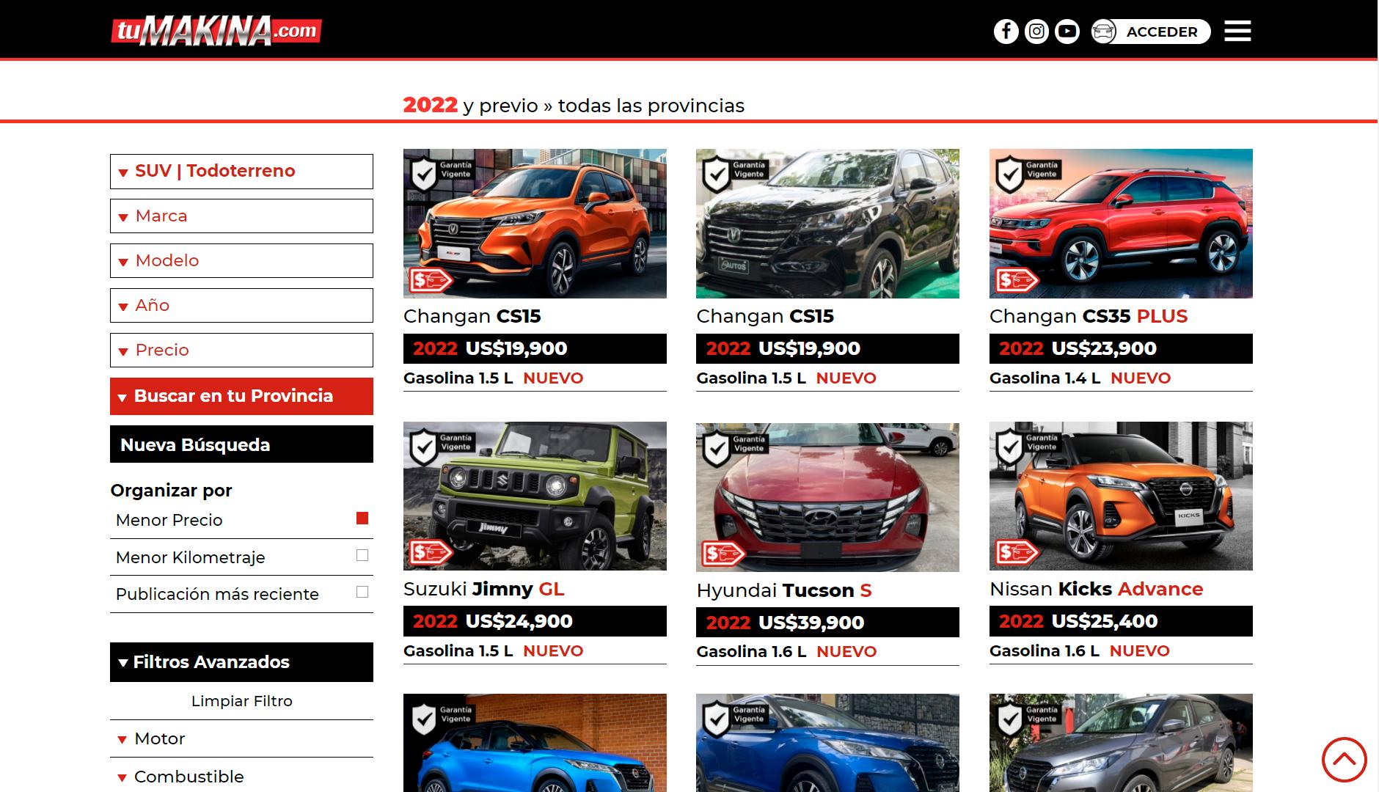Open the Suzuki Jimny GL listing title
The height and width of the screenshot is (792, 1379).
coord(484,589)
